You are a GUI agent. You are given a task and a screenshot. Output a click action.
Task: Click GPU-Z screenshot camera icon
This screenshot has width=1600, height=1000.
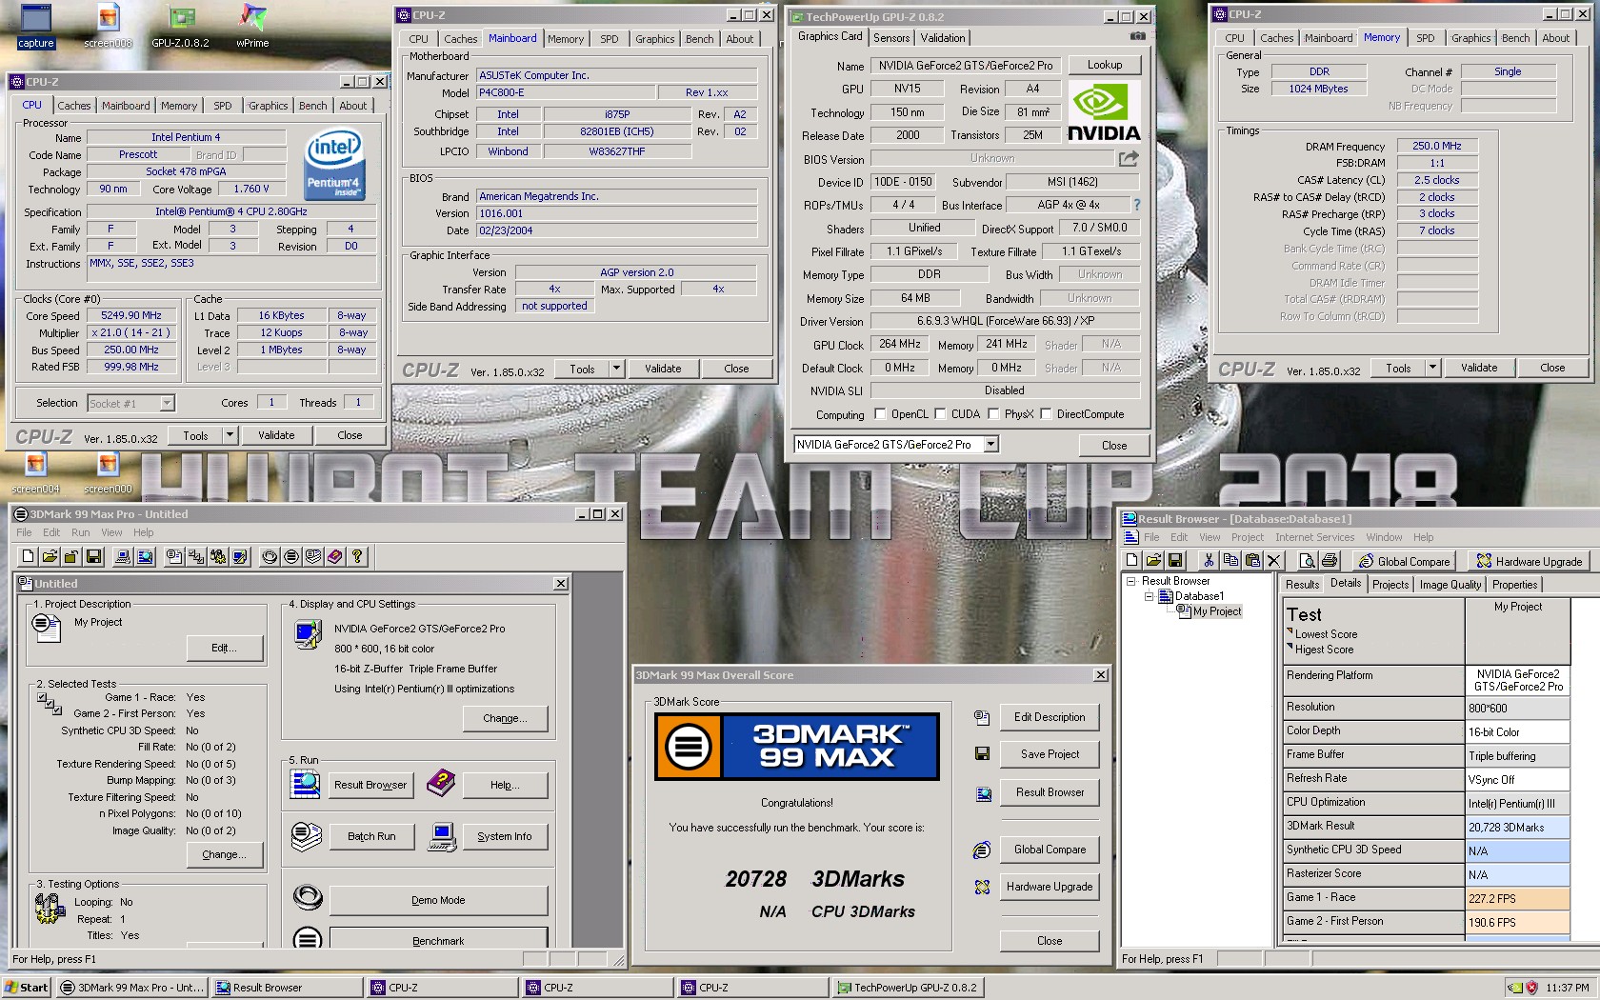pyautogui.click(x=1137, y=36)
